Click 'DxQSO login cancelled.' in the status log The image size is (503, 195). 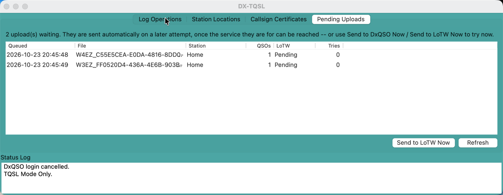(36, 166)
